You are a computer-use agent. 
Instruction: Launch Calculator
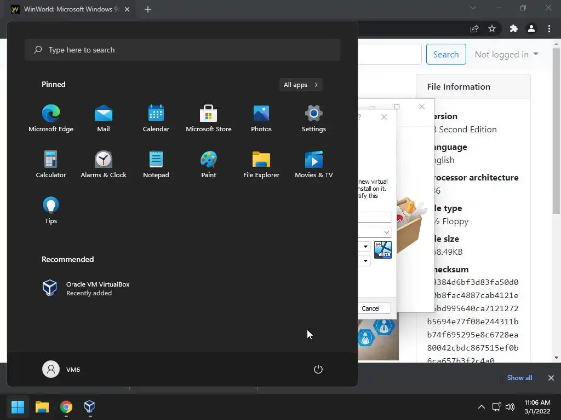coord(51,164)
